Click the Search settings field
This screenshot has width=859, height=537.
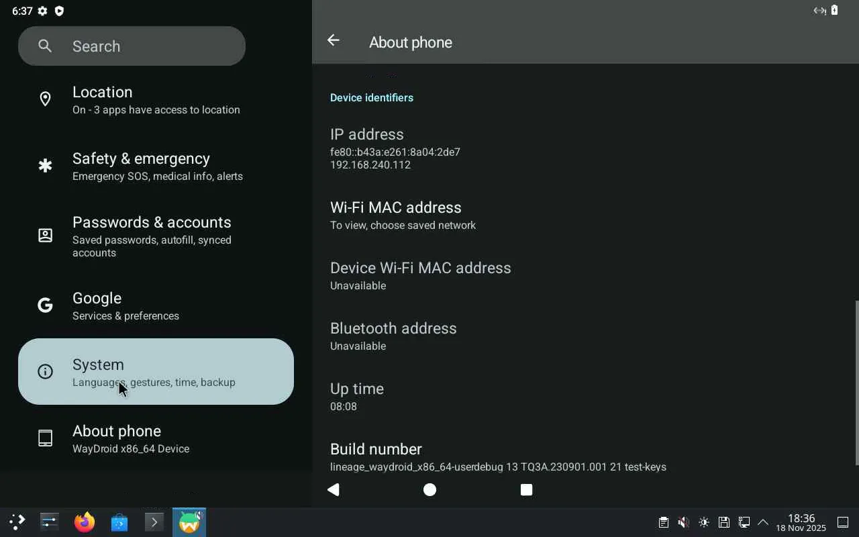132,46
